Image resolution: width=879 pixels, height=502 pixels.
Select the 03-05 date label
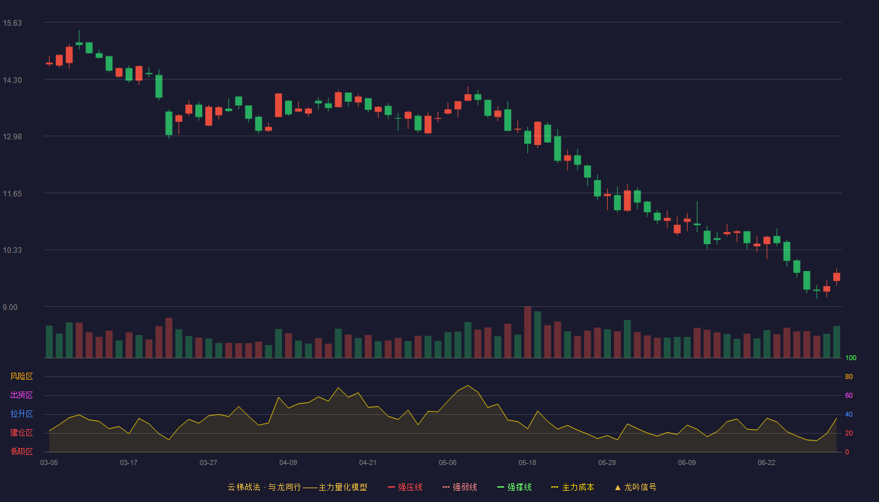coord(49,462)
